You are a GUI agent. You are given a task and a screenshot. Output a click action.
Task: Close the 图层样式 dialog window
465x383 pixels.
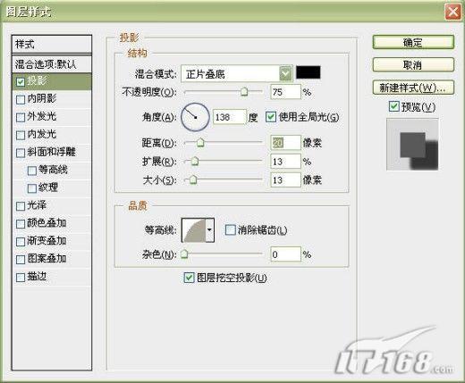click(452, 12)
